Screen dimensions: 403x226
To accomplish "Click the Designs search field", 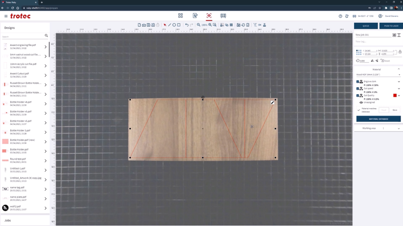I will click(x=23, y=37).
